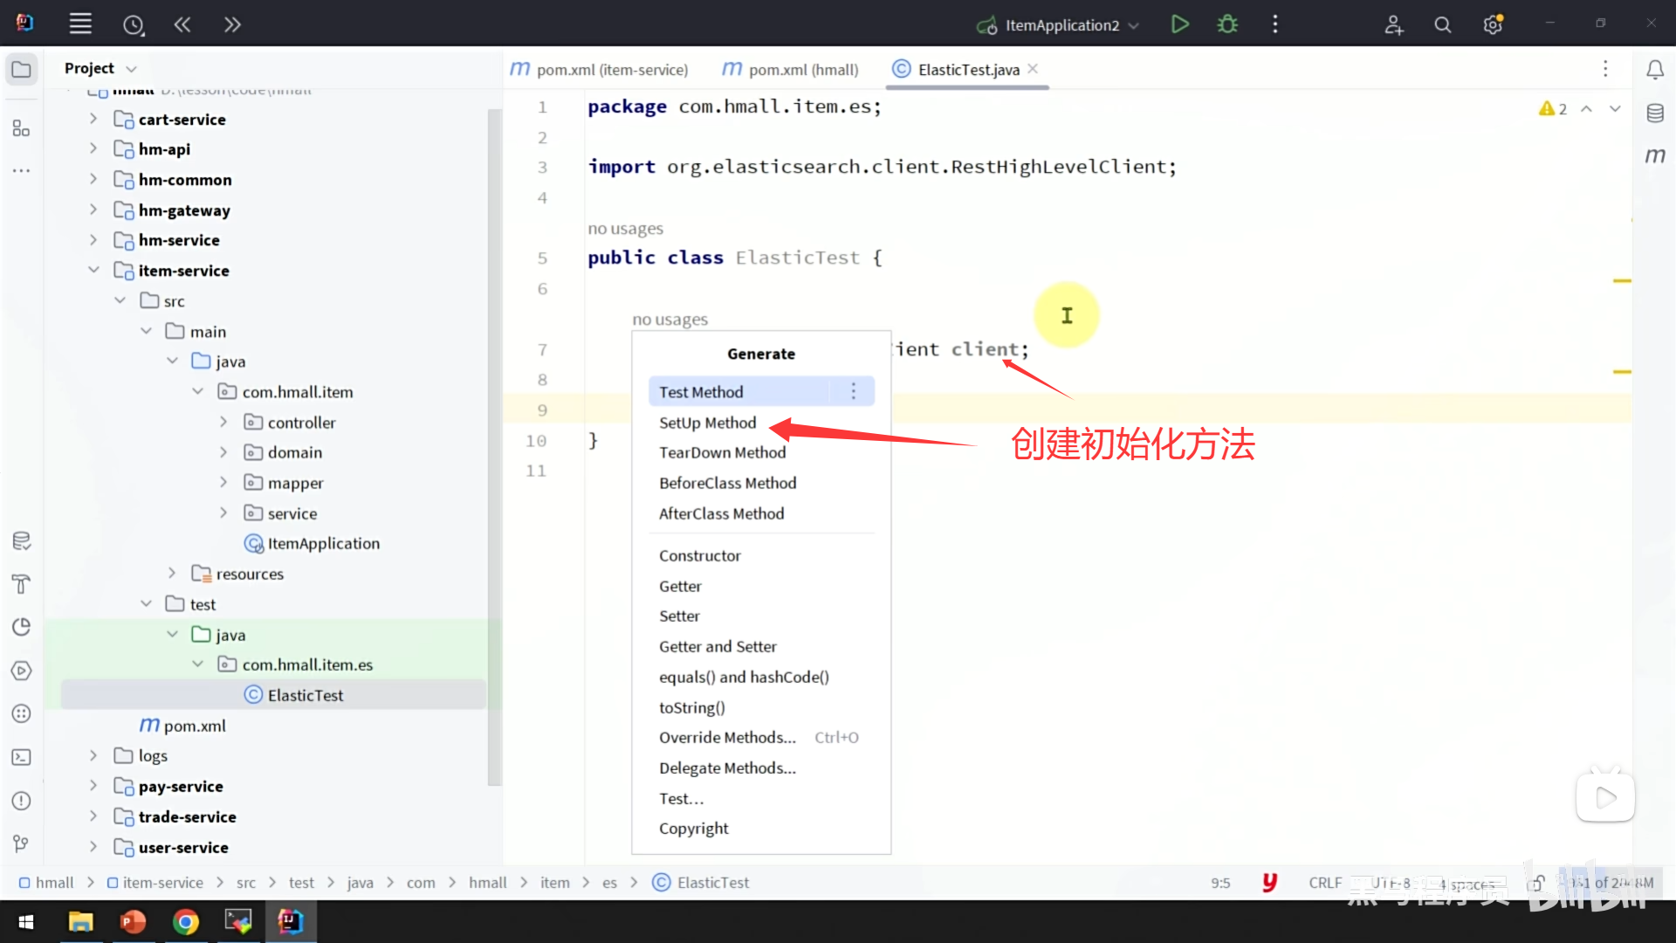
Task: Switch to pom.xml (hmall) tab
Action: click(792, 69)
